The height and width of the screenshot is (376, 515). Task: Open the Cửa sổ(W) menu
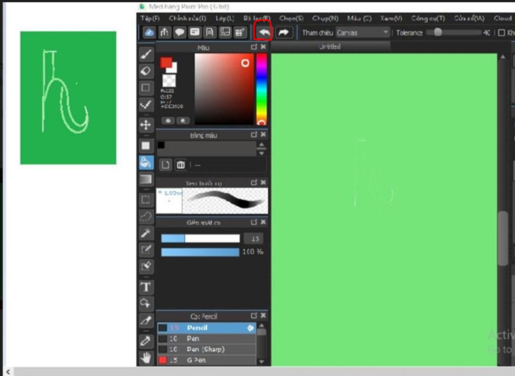pos(469,19)
